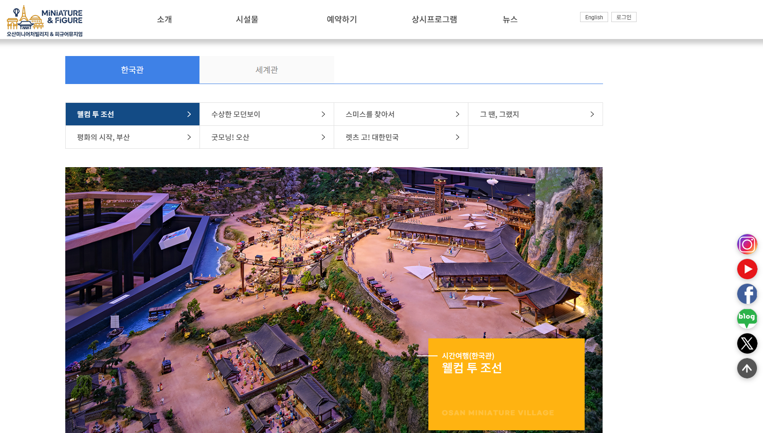
Task: Click the chevron beside 평화의 시작, 부산
Action: 189,137
